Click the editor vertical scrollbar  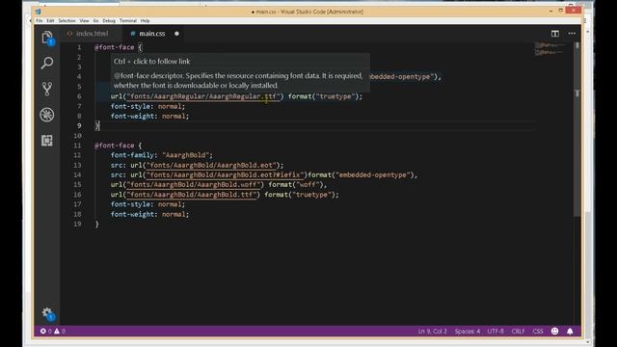pyautogui.click(x=577, y=130)
